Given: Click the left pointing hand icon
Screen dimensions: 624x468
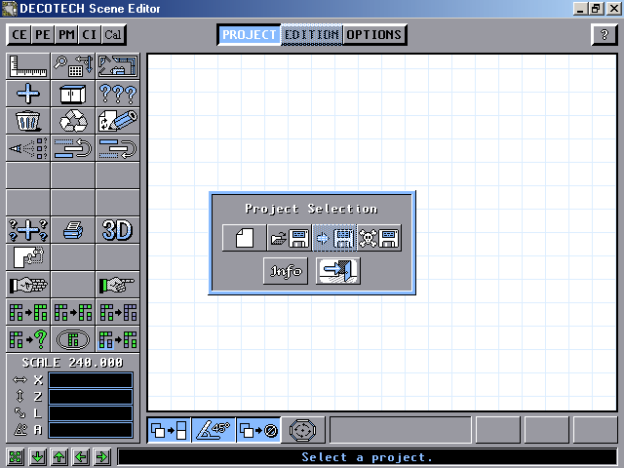Looking at the screenshot, I should [28, 285].
